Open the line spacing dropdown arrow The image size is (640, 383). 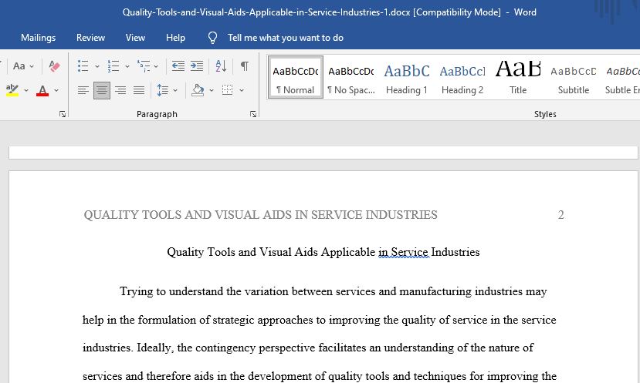[175, 90]
